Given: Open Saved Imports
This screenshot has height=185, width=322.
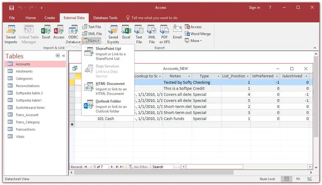Looking at the screenshot, I should (11, 34).
